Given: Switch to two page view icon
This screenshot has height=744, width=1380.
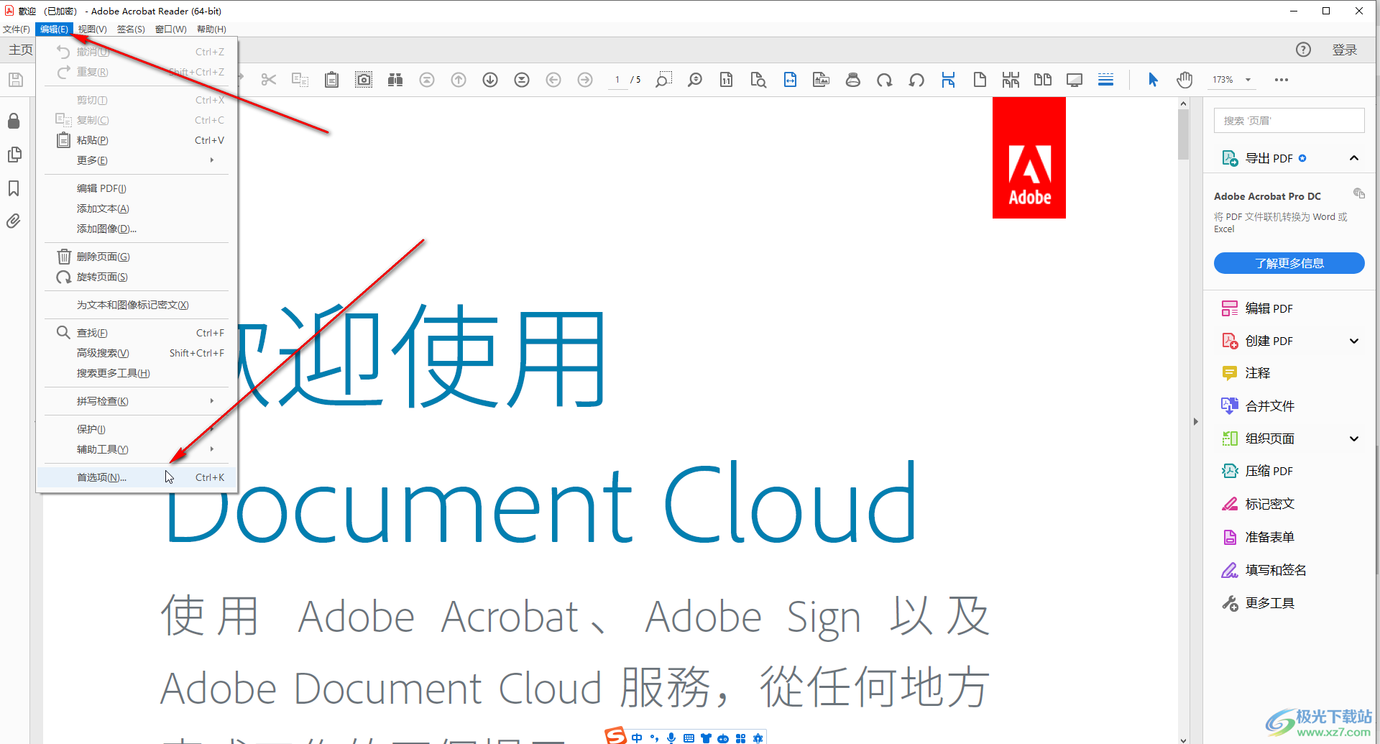Looking at the screenshot, I should tap(1043, 80).
